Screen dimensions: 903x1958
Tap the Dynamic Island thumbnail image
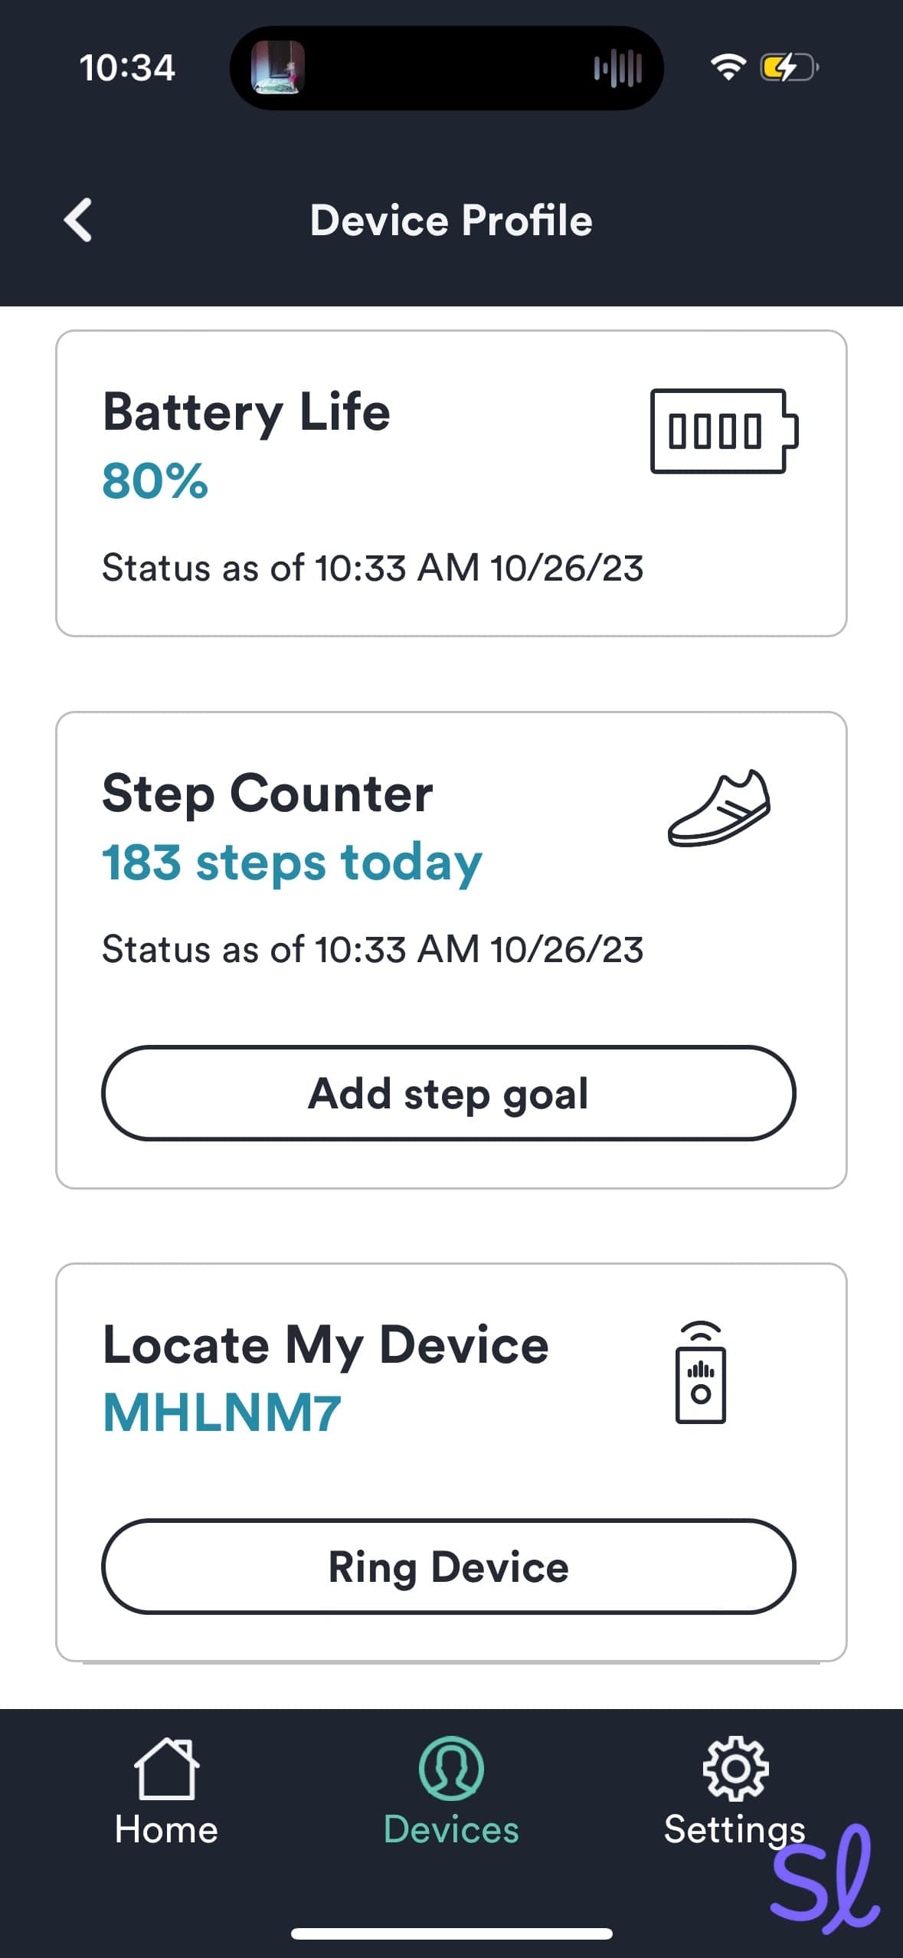278,67
